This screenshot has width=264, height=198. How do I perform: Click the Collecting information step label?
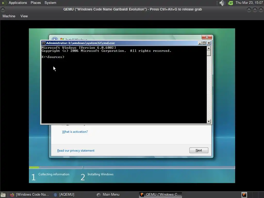[x=54, y=174]
